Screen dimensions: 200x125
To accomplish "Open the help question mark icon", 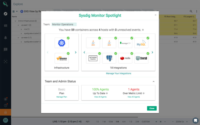I will click(5, 105).
